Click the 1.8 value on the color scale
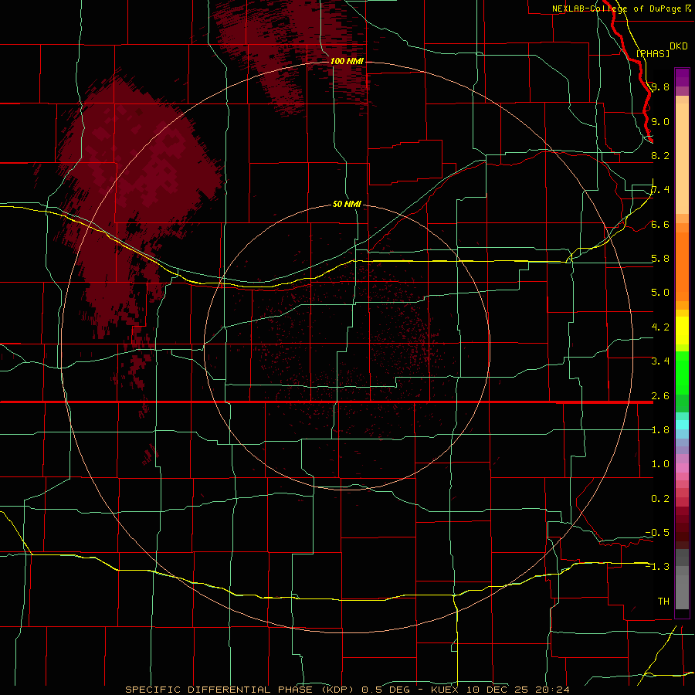Viewport: 695px width, 695px height. pos(660,430)
